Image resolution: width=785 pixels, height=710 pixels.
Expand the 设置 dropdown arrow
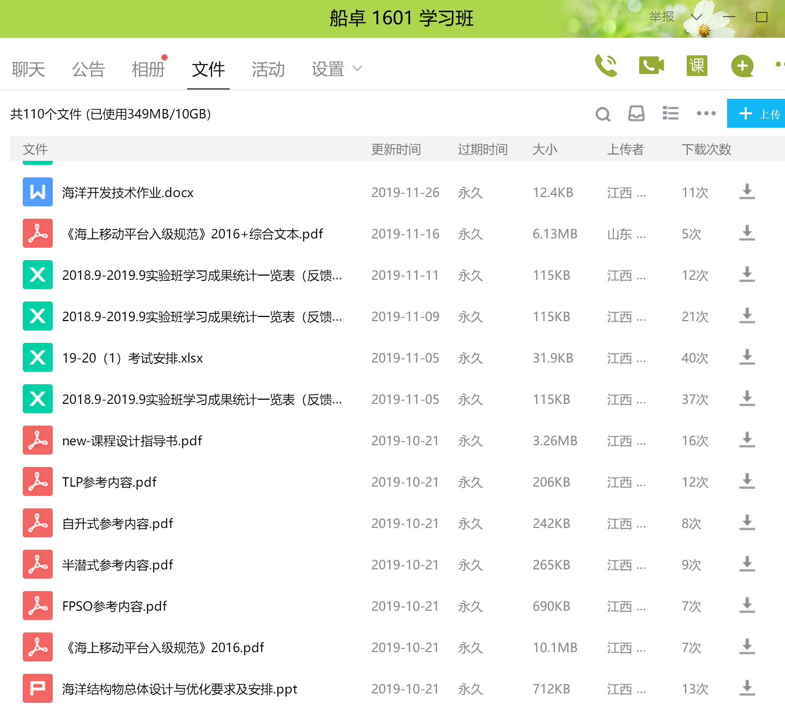point(357,68)
